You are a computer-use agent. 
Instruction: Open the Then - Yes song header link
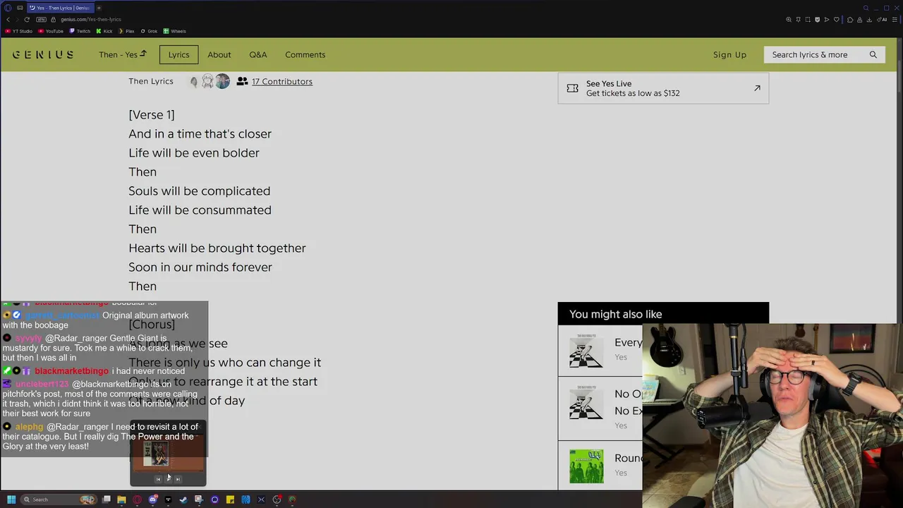[122, 54]
